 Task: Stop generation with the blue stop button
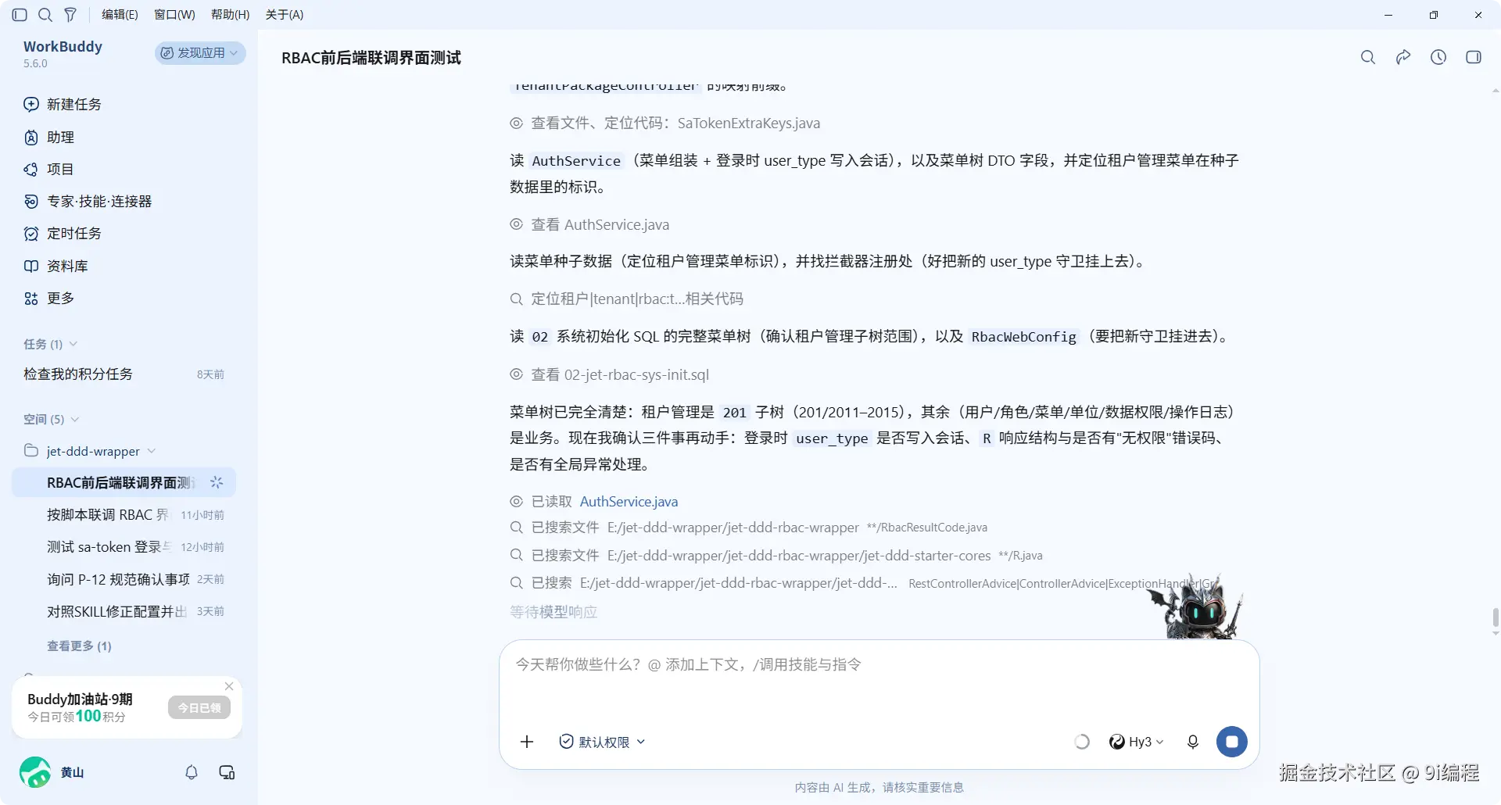[1232, 742]
